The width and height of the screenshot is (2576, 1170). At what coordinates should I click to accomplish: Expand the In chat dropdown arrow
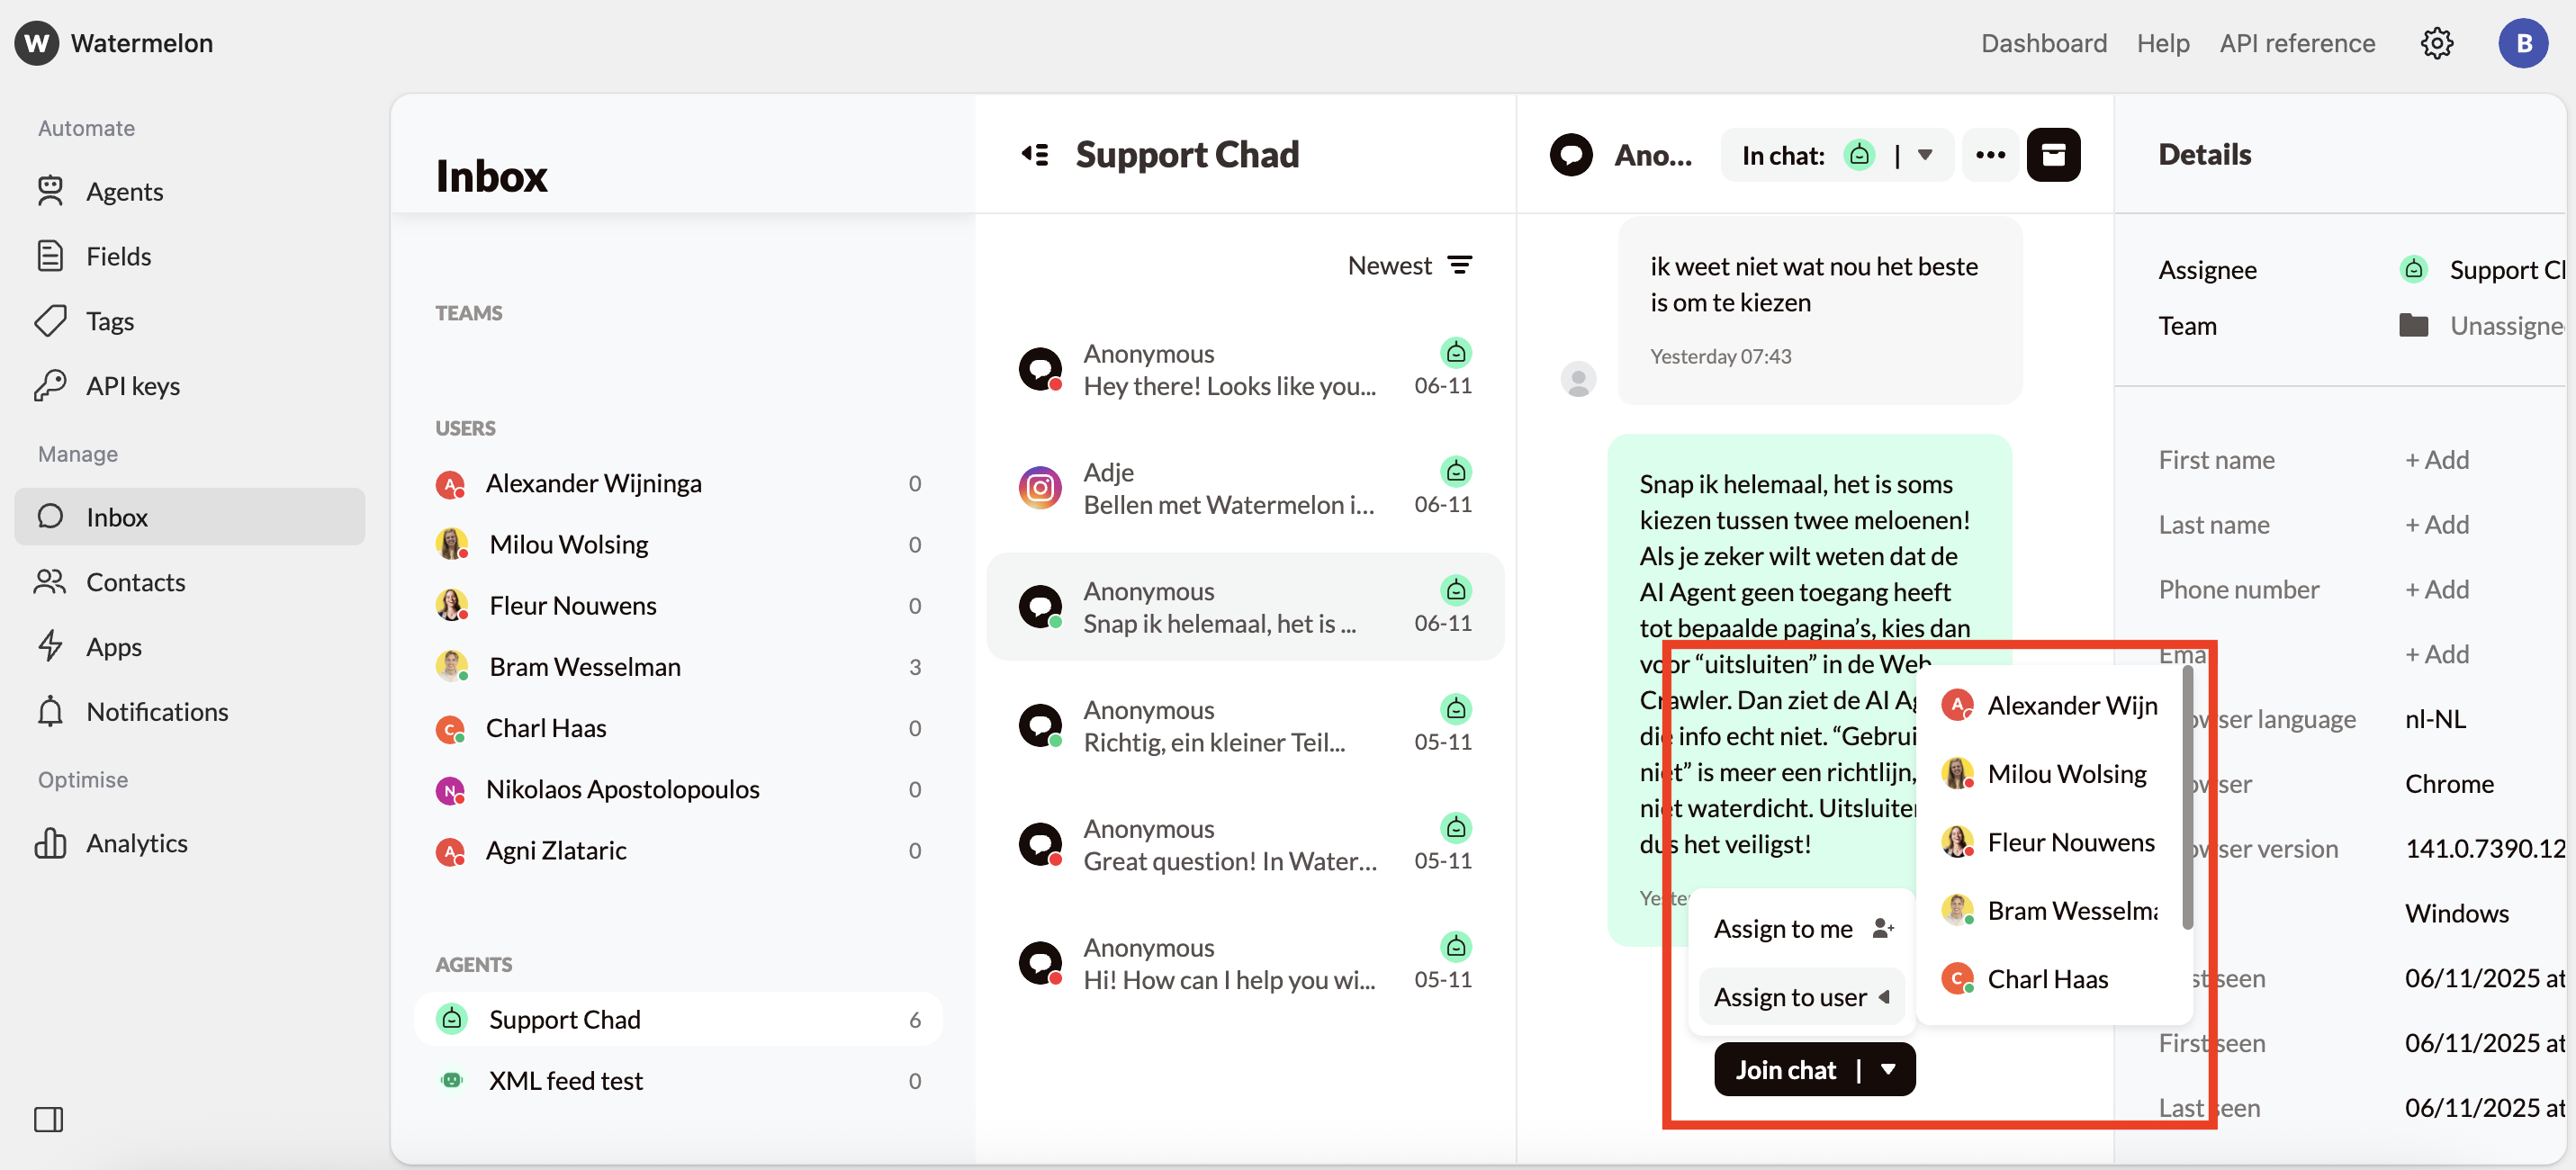click(x=1925, y=155)
